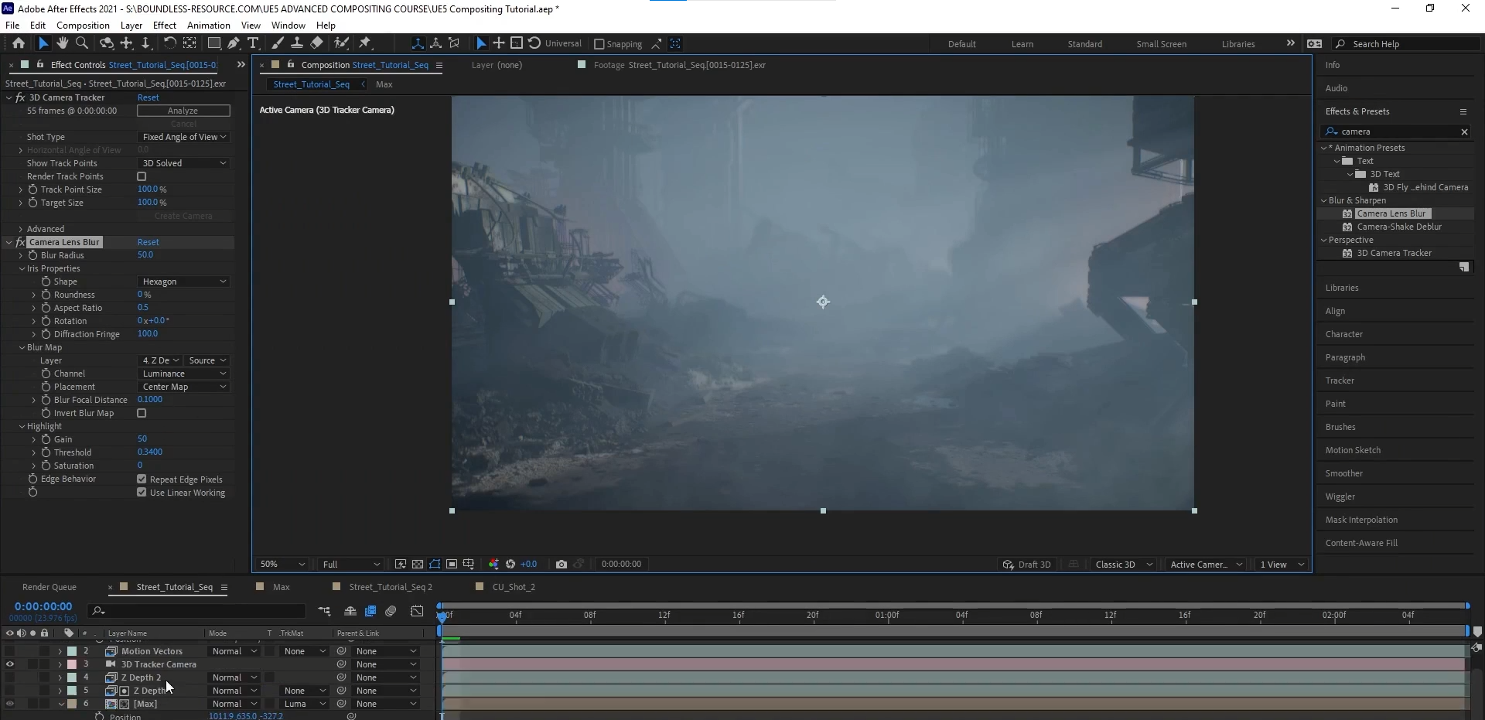Image resolution: width=1485 pixels, height=720 pixels.
Task: Reset the Camera Lens Blur effect
Action: [x=148, y=242]
